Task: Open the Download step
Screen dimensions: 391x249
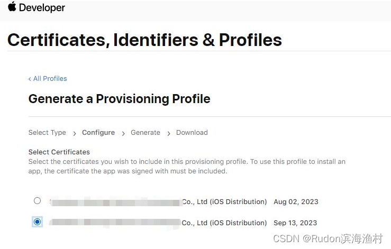Action: pyautogui.click(x=192, y=133)
